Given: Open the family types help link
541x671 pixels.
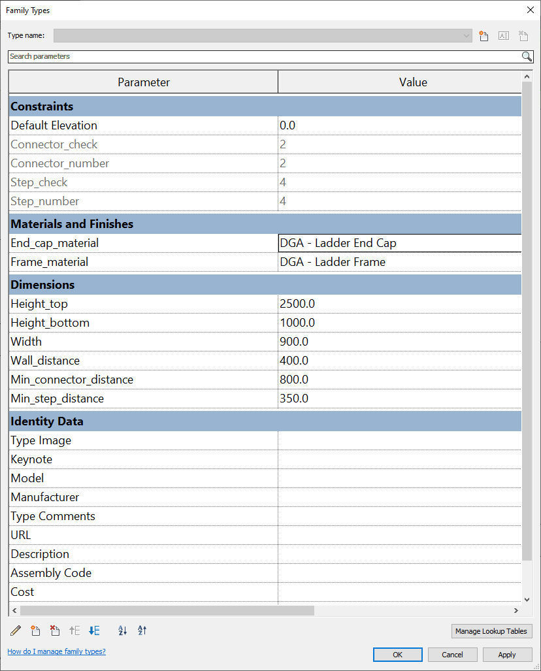Looking at the screenshot, I should [56, 651].
